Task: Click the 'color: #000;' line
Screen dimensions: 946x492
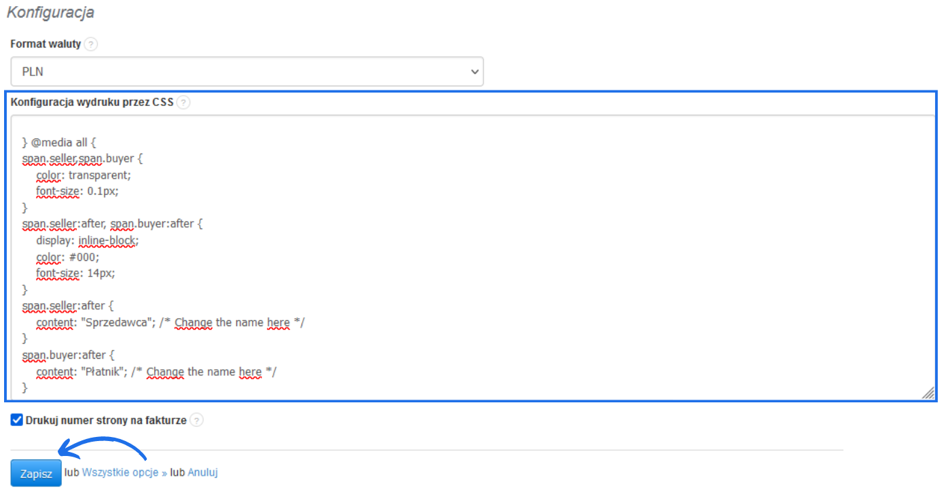Action: tap(68, 257)
